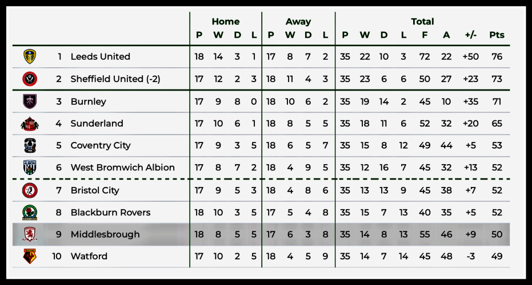Follow the Sunderland team name link

(97, 123)
